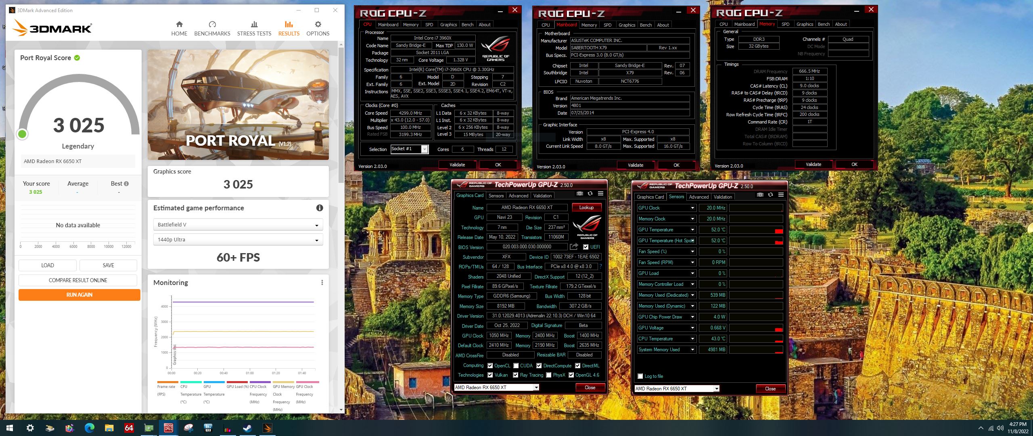Open the Monitoring three-dot menu
This screenshot has height=436, width=1033.
click(322, 283)
